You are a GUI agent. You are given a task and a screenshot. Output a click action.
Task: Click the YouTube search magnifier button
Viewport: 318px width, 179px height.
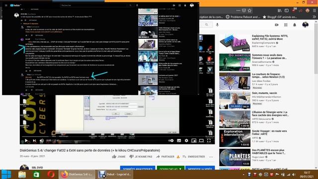tap(207, 25)
